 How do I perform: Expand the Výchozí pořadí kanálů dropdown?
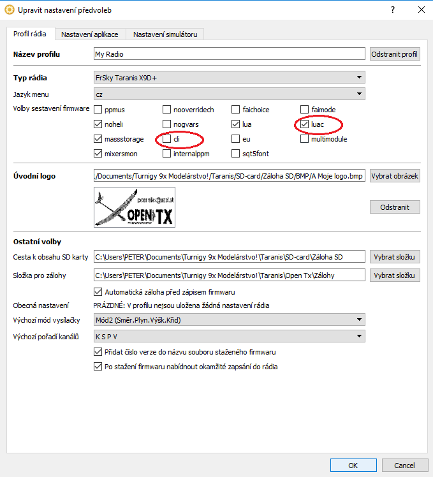tap(229, 335)
